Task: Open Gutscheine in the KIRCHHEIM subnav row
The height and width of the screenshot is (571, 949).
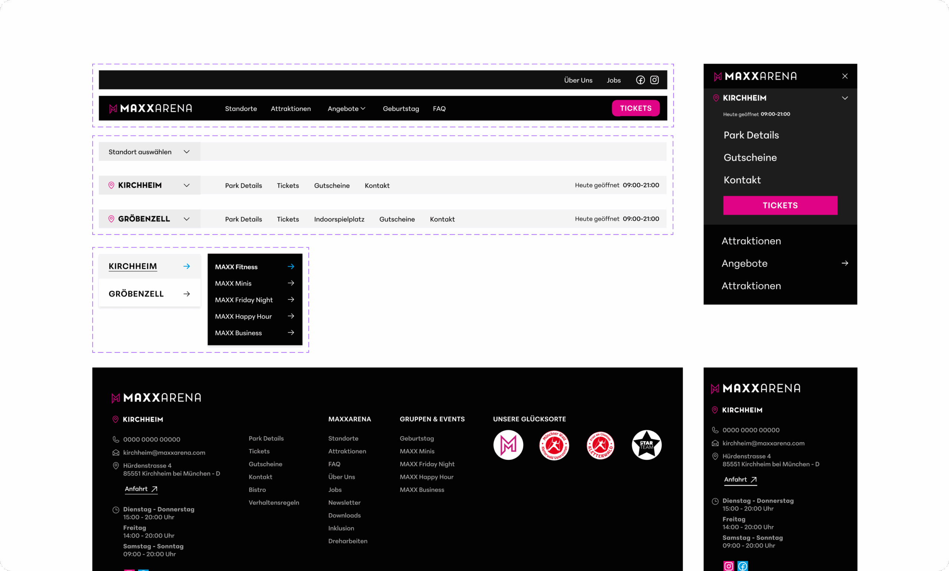Action: tap(332, 186)
